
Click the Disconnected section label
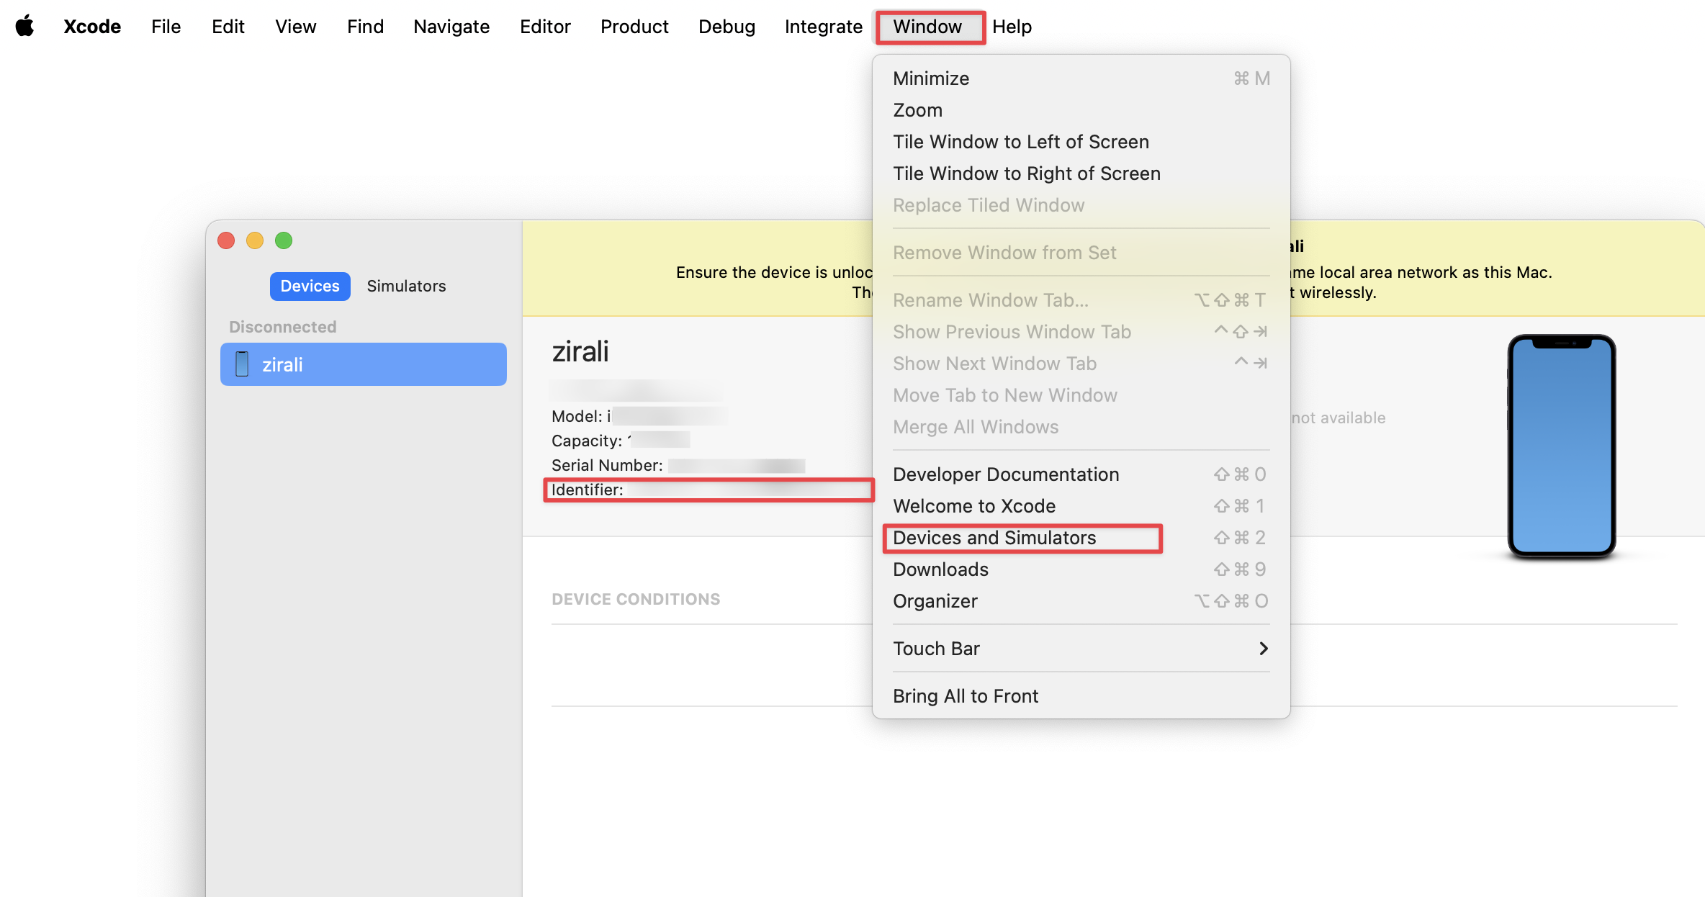pos(282,327)
